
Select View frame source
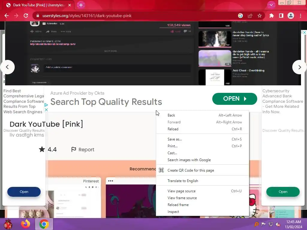pos(202,198)
